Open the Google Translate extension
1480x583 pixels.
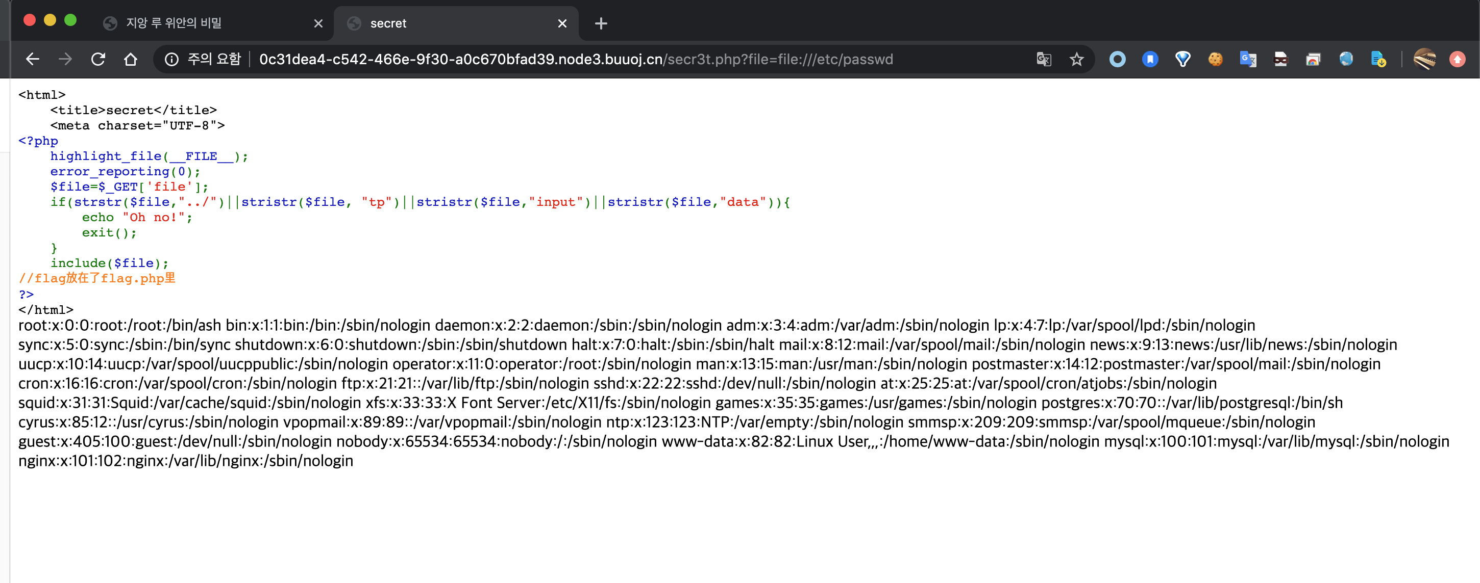pyautogui.click(x=1248, y=59)
